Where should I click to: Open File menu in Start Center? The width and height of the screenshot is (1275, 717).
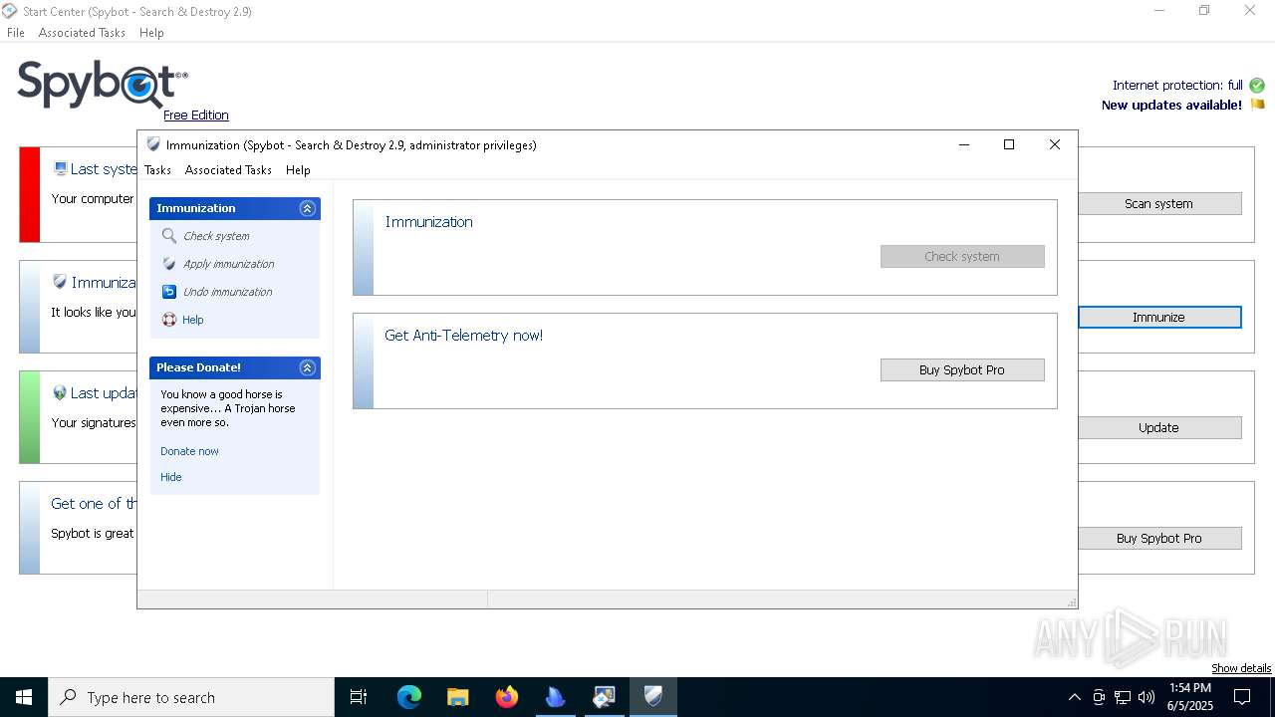[x=16, y=33]
